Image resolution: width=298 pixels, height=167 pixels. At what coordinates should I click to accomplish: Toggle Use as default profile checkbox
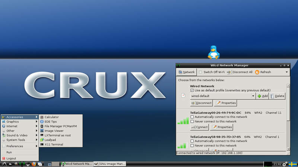point(192,90)
